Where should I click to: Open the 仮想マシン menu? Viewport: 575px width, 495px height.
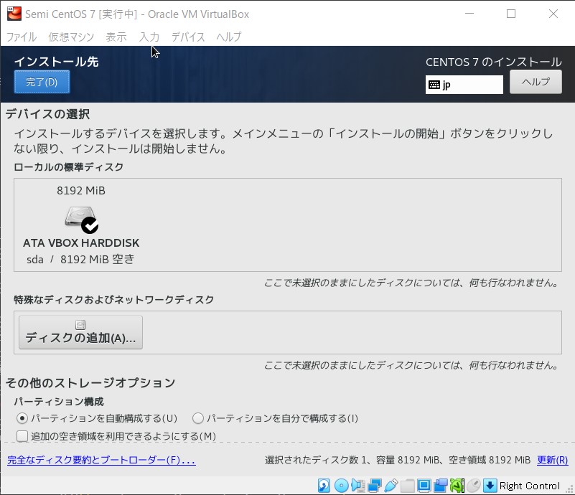tap(71, 37)
